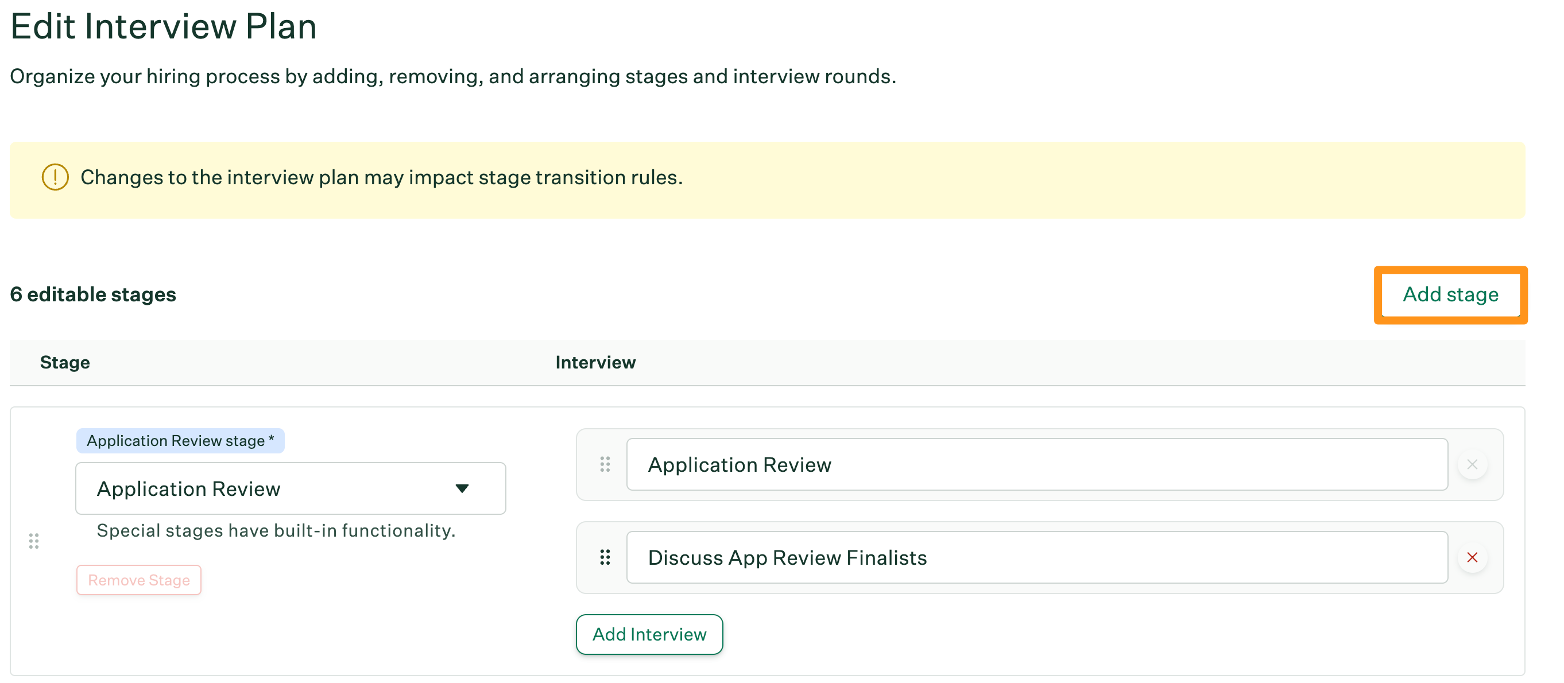Grab the drag handle of Discuss App Review Finalists
Viewport: 1564px width, 683px height.
tap(605, 557)
